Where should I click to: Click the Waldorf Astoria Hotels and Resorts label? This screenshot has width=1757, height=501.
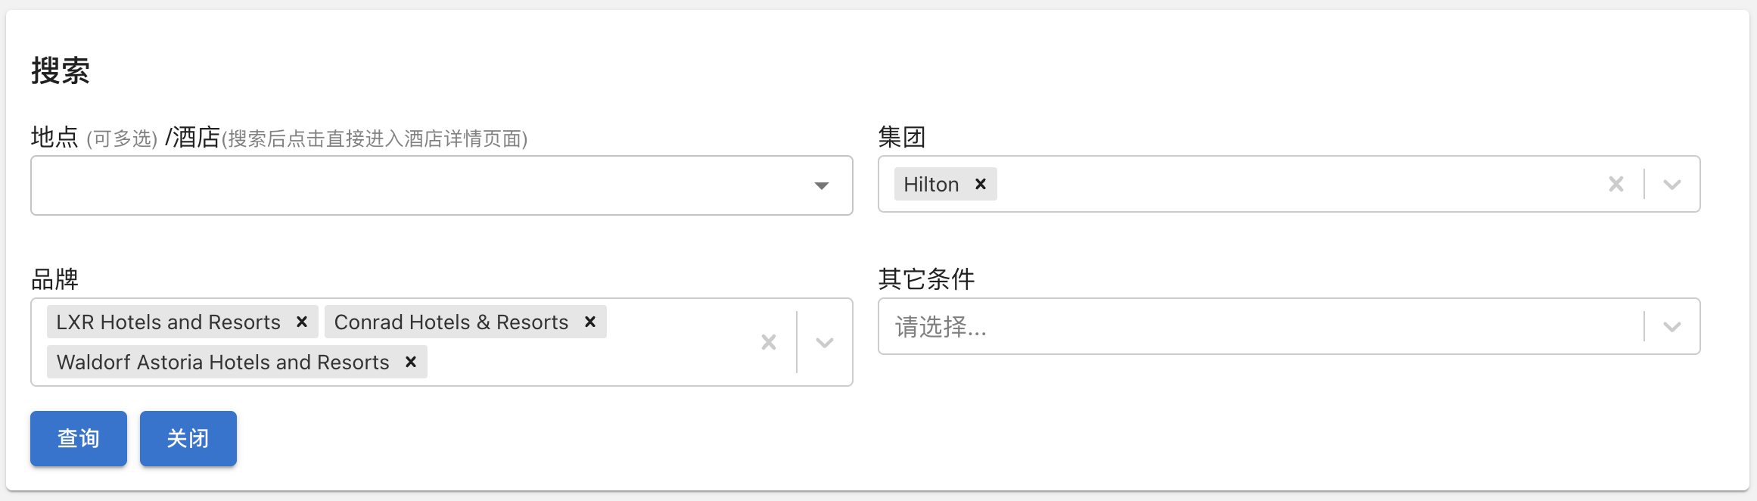222,362
